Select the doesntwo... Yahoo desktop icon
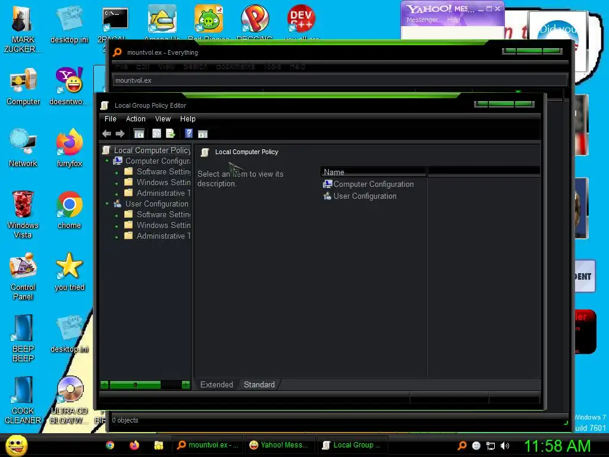 coord(69,86)
